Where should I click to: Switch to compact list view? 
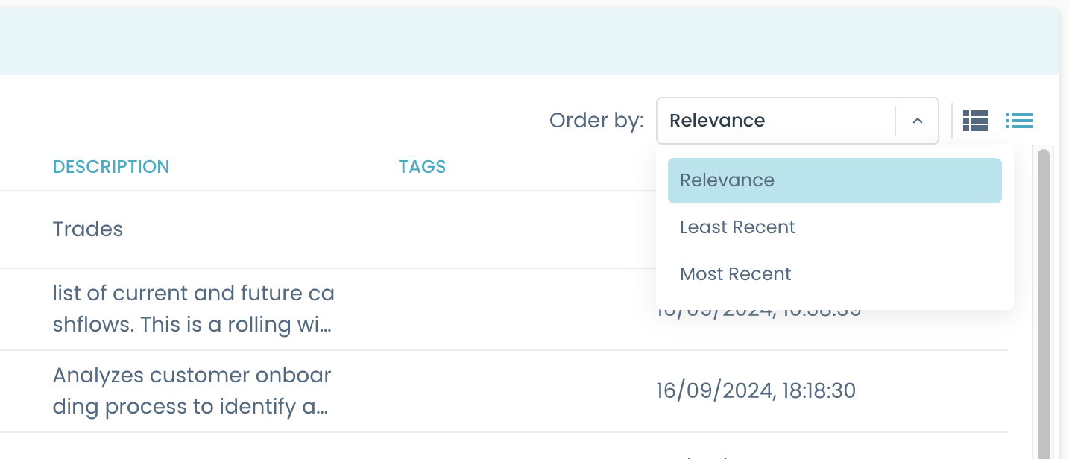(x=1020, y=120)
